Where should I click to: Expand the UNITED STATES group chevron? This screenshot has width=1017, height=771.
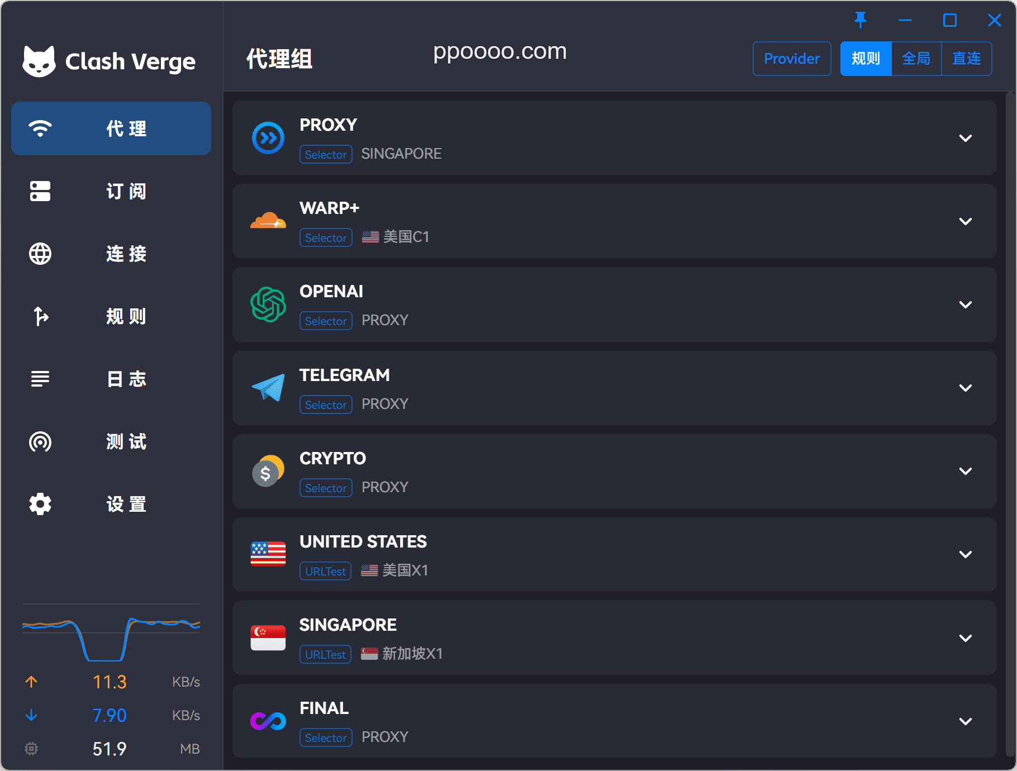click(x=966, y=554)
